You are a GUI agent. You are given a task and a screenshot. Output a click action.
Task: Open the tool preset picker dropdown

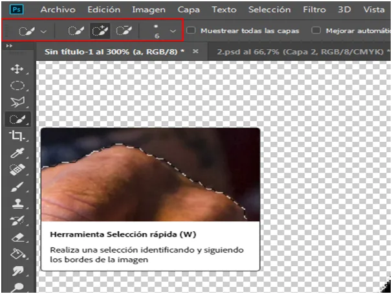(43, 32)
